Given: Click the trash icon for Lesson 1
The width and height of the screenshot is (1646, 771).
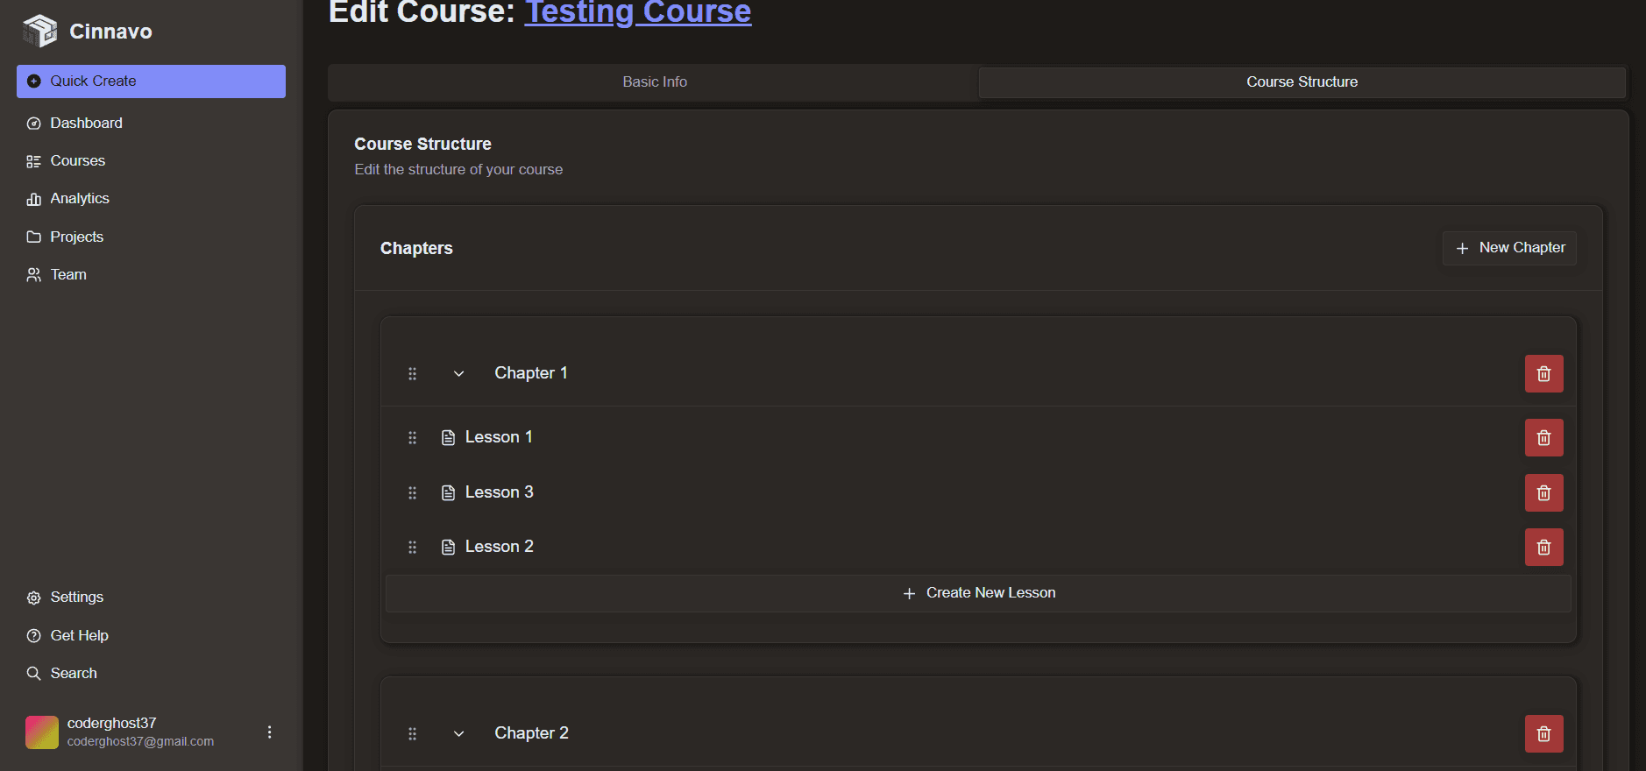Looking at the screenshot, I should (1543, 438).
